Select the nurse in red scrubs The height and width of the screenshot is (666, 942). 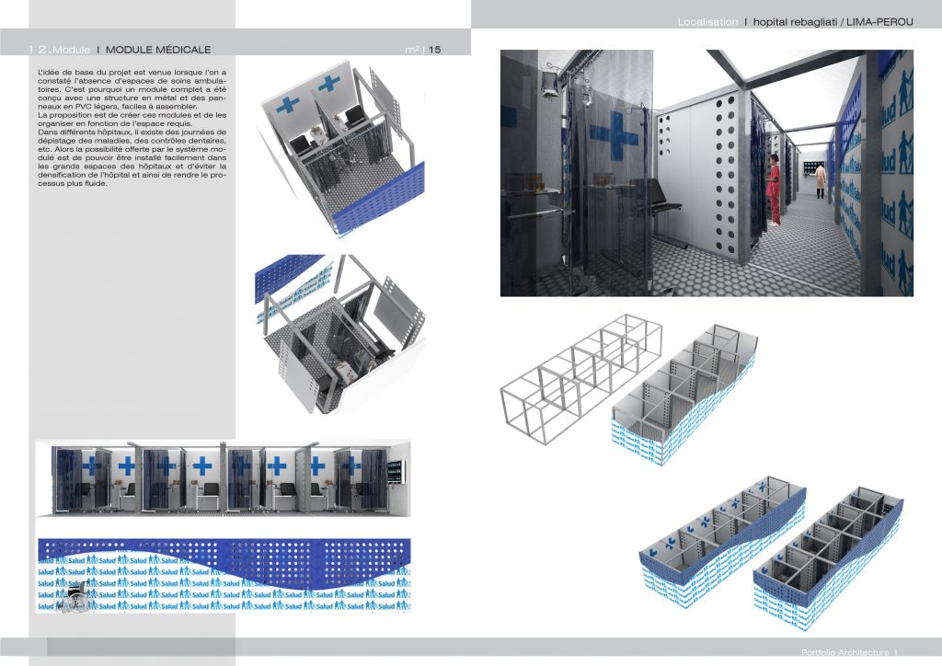pyautogui.click(x=775, y=189)
